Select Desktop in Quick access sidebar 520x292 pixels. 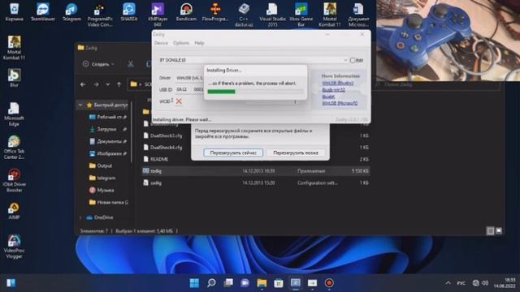(107, 117)
